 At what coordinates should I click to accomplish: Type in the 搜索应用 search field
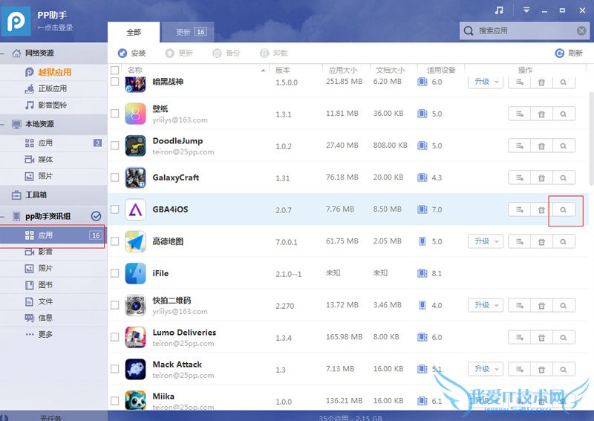525,30
